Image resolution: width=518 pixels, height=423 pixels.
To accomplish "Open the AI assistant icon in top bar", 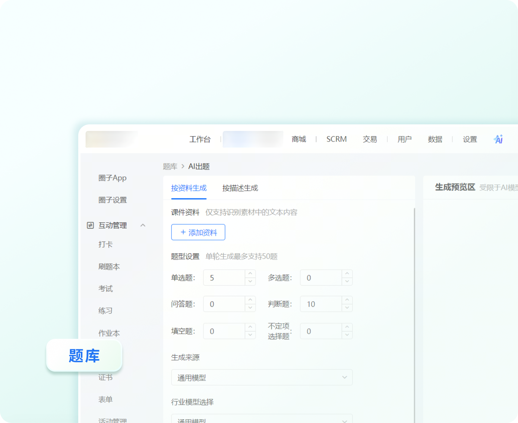I will click(x=498, y=139).
